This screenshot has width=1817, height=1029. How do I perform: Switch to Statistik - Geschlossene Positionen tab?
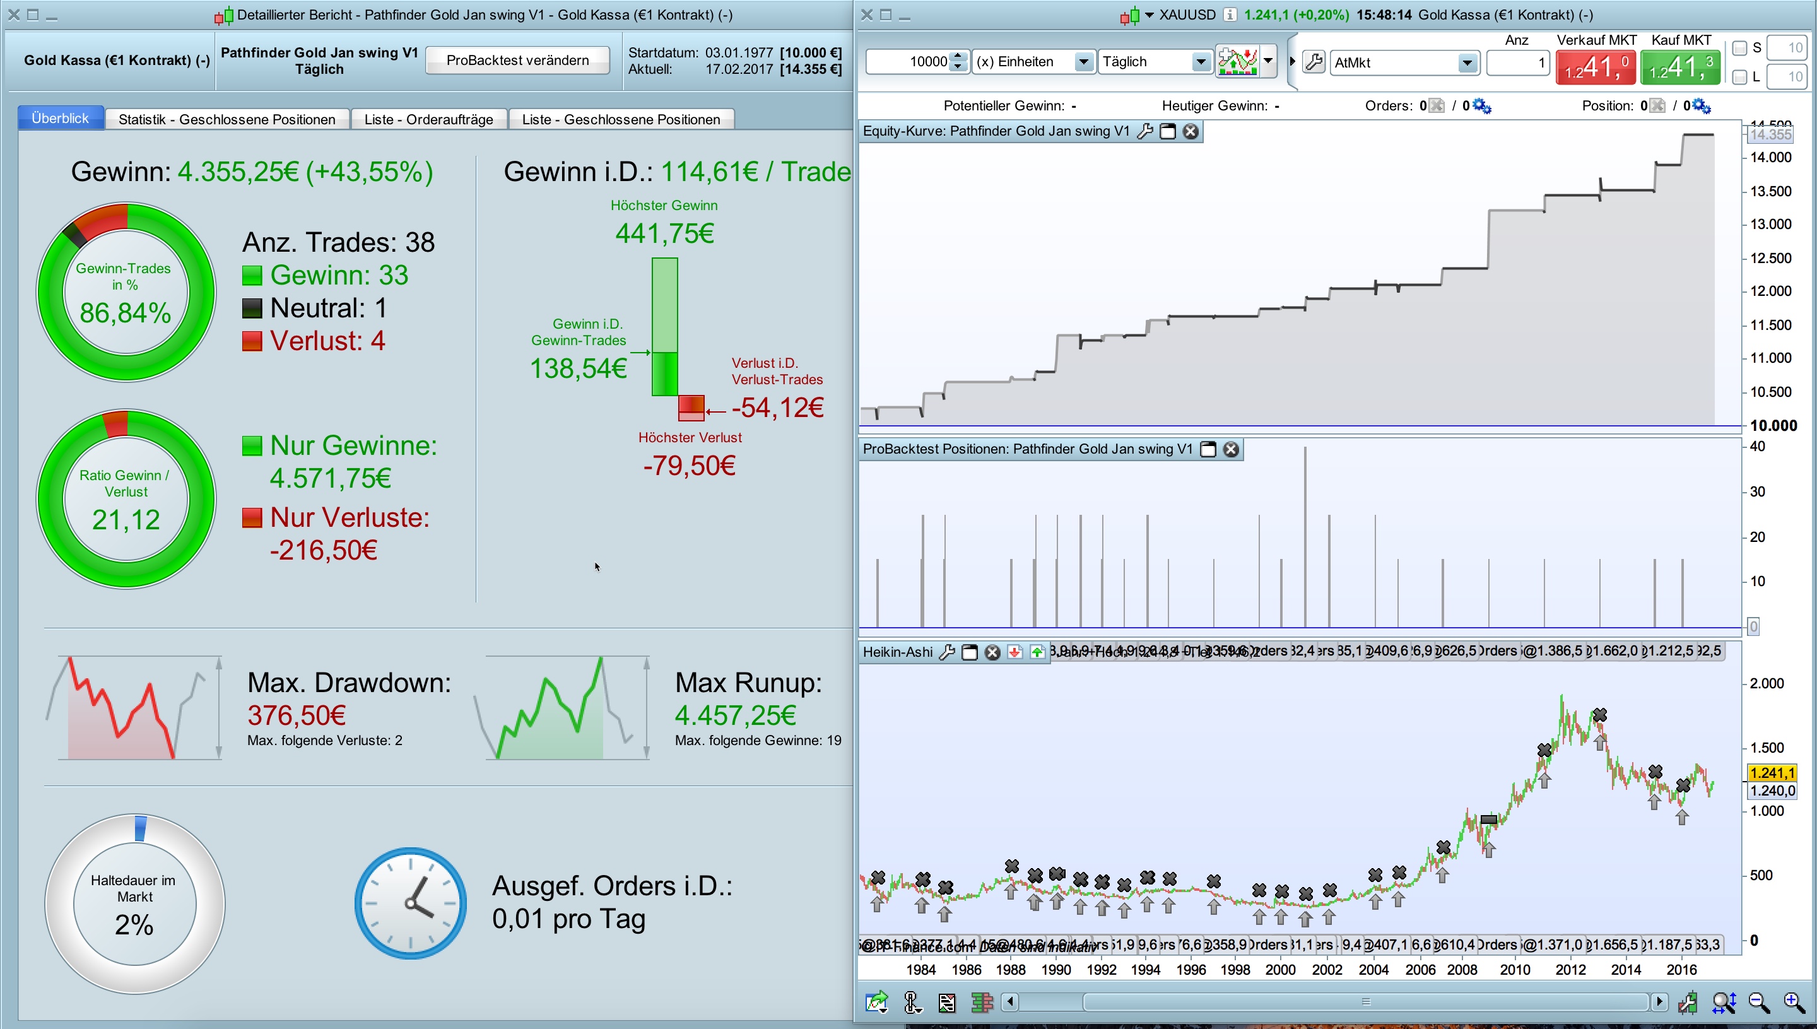pos(227,119)
